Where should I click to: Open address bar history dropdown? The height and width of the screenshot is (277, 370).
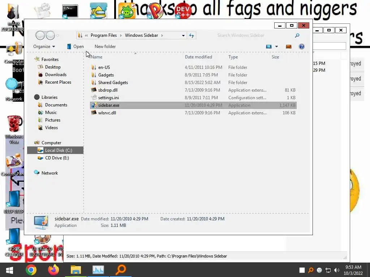183,36
